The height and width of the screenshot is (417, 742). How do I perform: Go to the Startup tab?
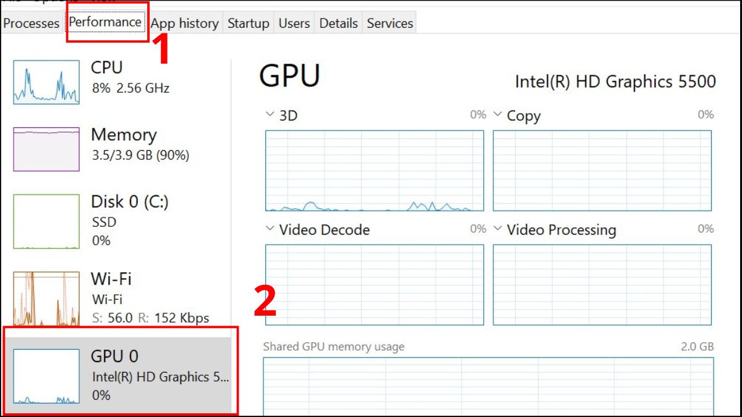coord(248,23)
